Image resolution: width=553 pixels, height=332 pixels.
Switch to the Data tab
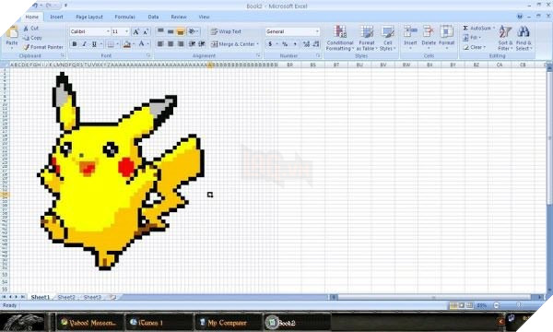[x=153, y=17]
